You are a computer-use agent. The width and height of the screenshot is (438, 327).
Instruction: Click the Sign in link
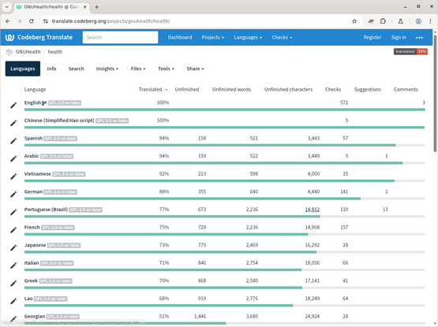click(399, 37)
